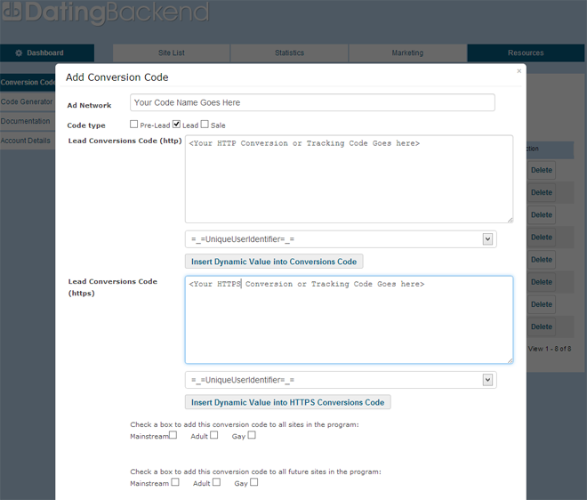Open Code Generator in the sidebar

click(x=28, y=102)
